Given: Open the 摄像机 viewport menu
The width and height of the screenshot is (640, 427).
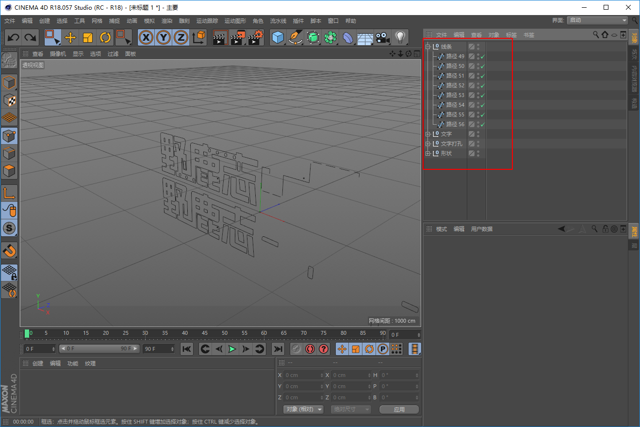Looking at the screenshot, I should 58,54.
